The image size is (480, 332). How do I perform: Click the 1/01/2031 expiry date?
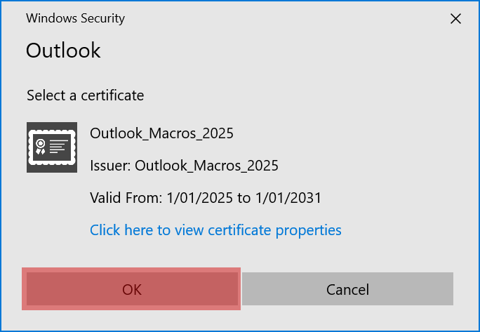tap(288, 198)
